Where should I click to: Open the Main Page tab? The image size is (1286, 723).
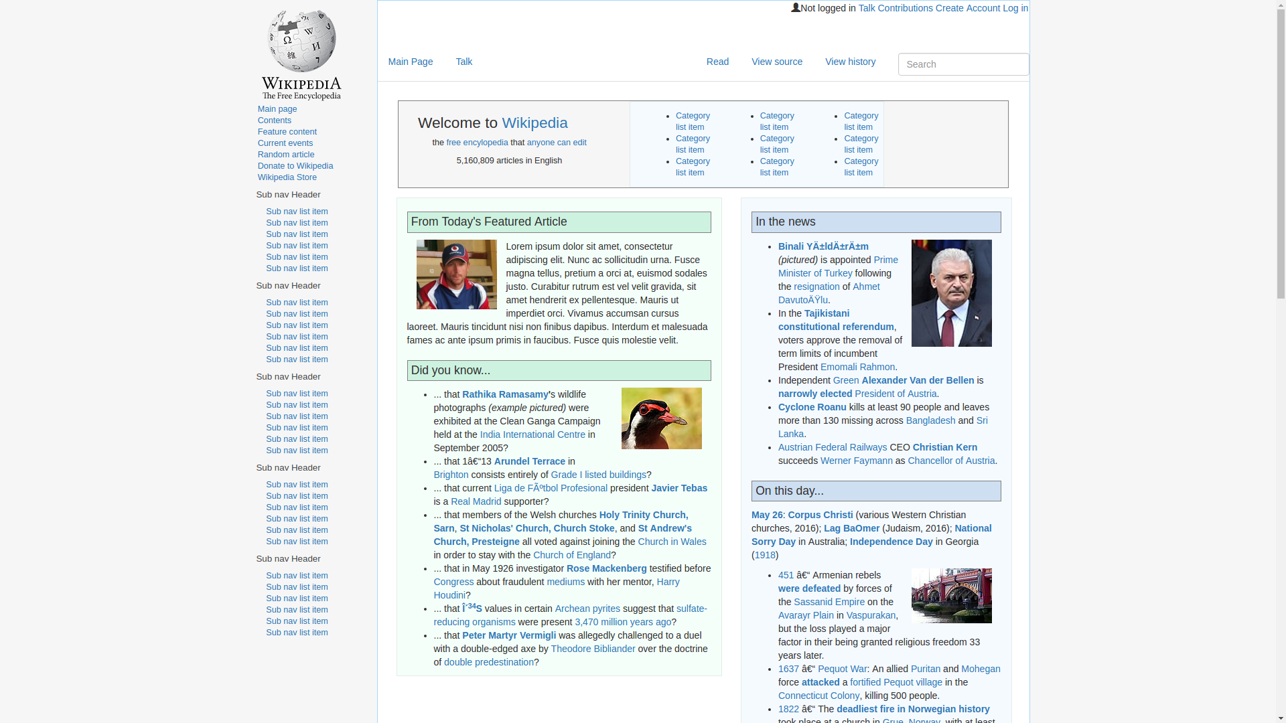[x=411, y=62]
